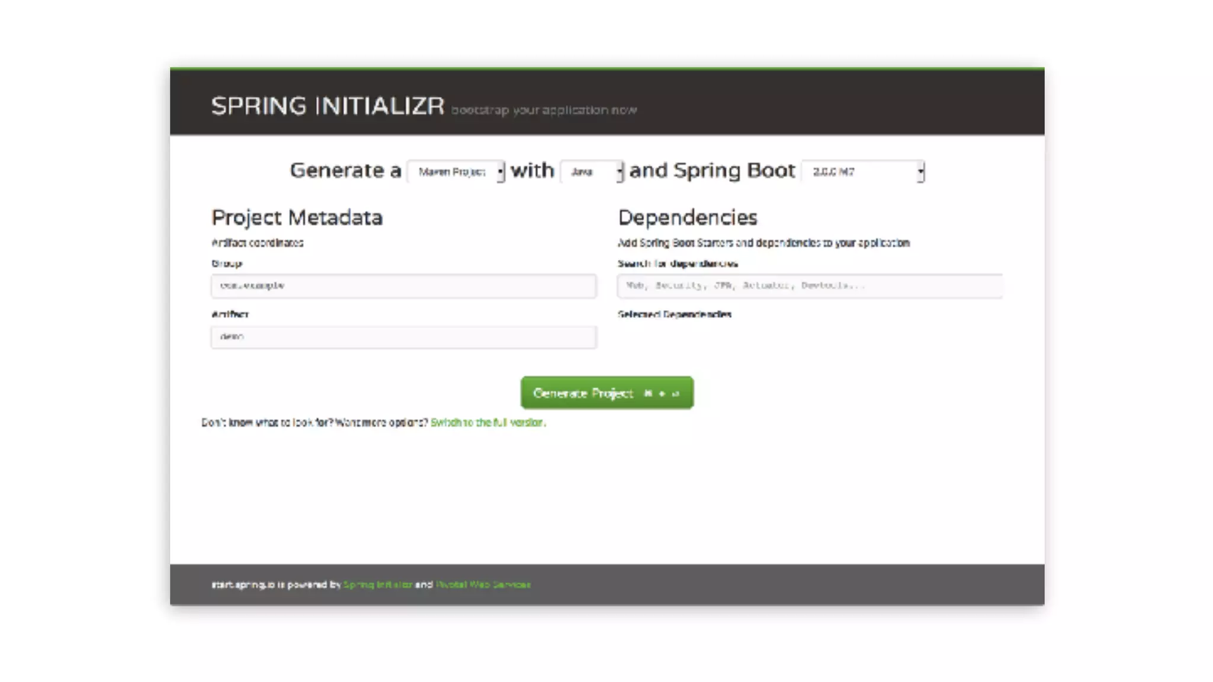Click the SPRING INITIALIZR header title

click(x=328, y=106)
